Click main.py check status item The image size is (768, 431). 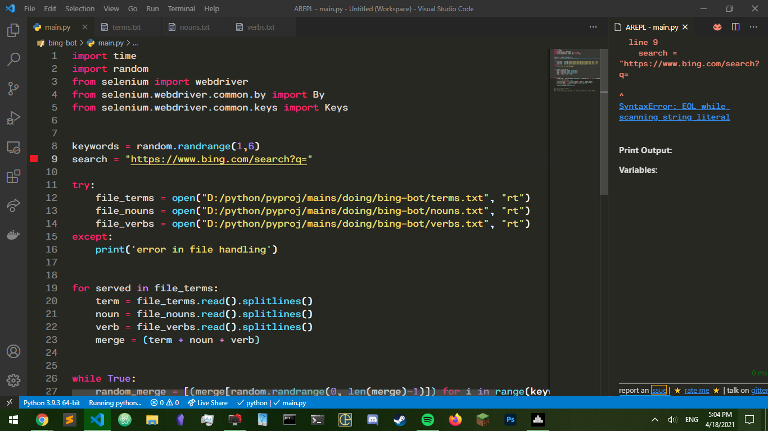pos(290,402)
